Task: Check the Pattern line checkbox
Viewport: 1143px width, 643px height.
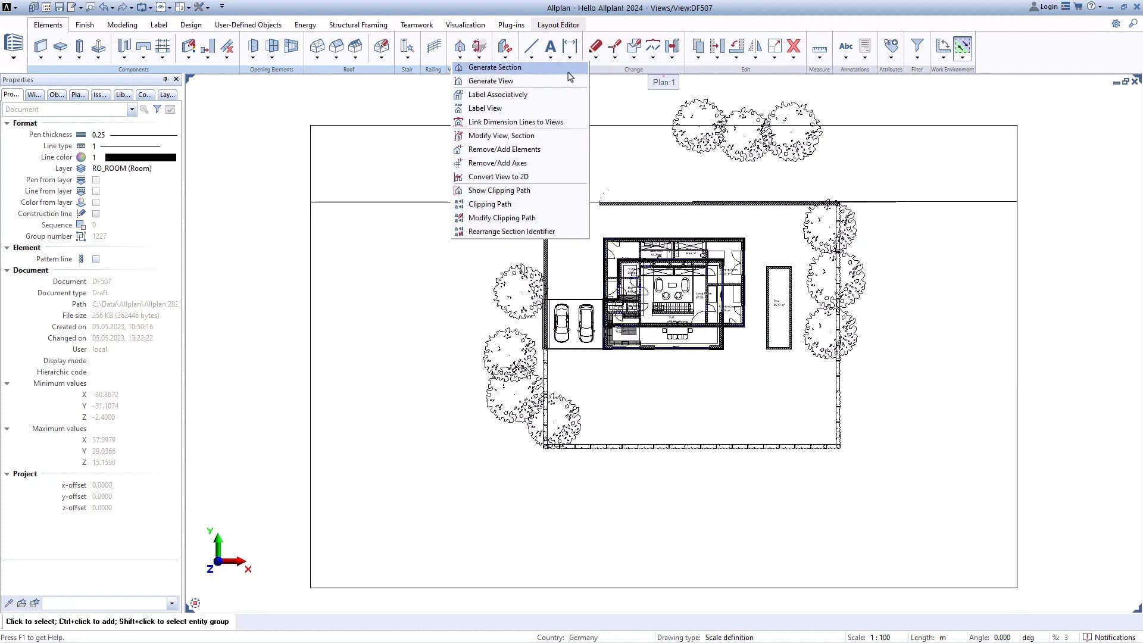Action: (x=96, y=259)
